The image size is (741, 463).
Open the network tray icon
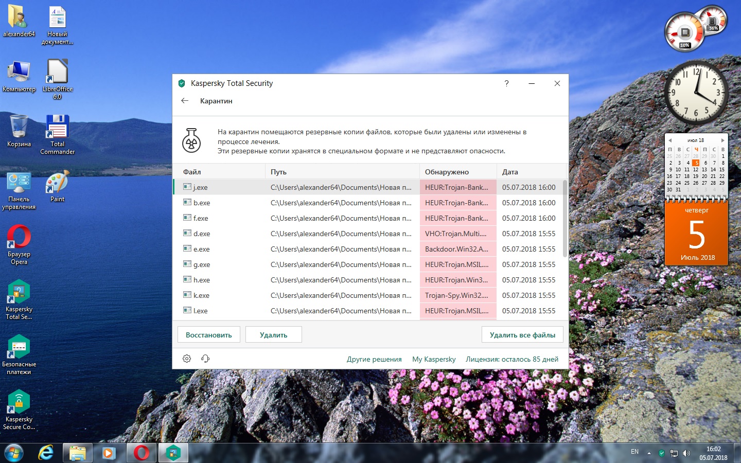coord(674,453)
